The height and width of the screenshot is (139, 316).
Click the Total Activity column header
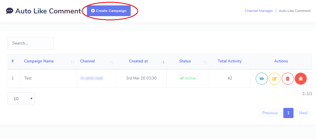coord(230,61)
